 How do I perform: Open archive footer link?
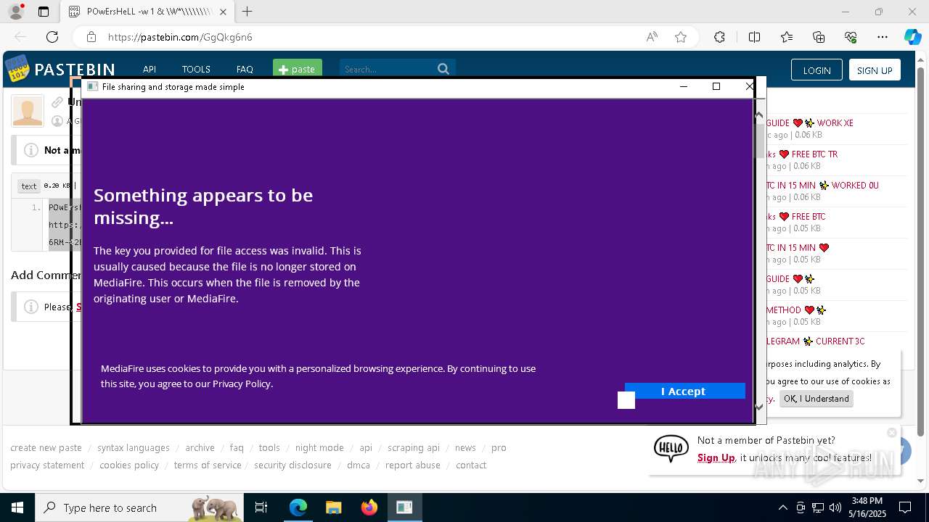coord(200,447)
